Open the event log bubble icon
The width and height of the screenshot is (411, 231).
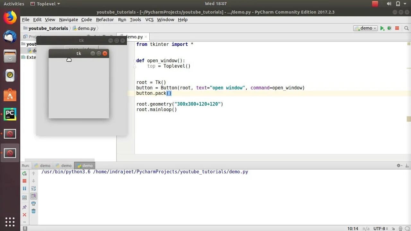point(407,228)
